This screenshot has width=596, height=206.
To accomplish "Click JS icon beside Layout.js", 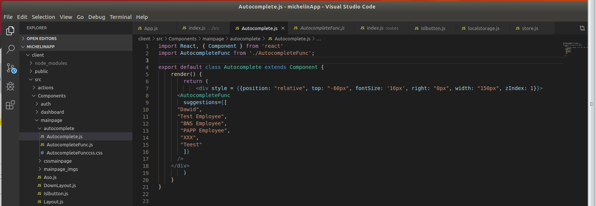I will click(x=39, y=202).
